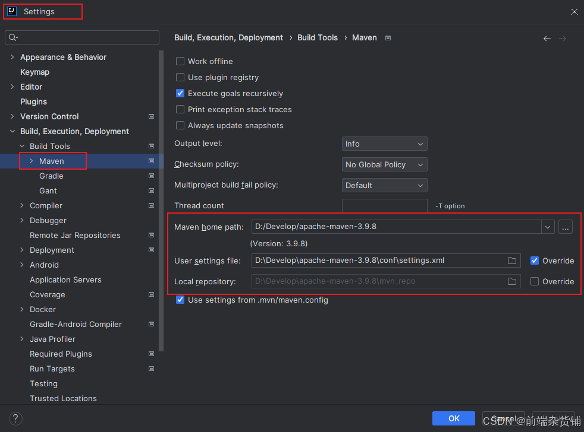
Task: Click project-level icon on Gradle-Android Compiler row
Action: coord(151,324)
